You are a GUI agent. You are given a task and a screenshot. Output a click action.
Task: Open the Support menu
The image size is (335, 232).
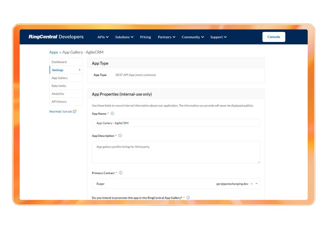(218, 37)
